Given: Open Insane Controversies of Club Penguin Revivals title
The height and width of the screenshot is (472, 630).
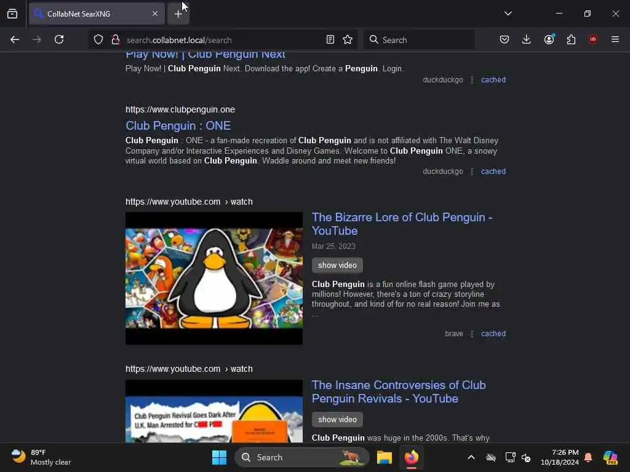Looking at the screenshot, I should point(399,391).
